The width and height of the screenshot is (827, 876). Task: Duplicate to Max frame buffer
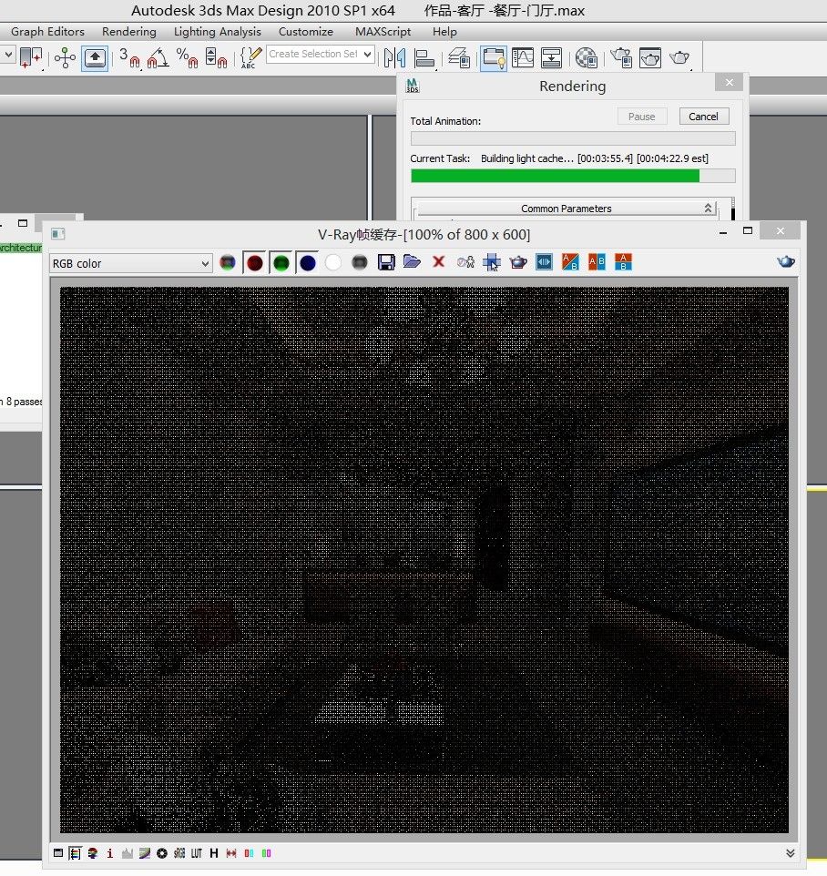click(x=465, y=262)
